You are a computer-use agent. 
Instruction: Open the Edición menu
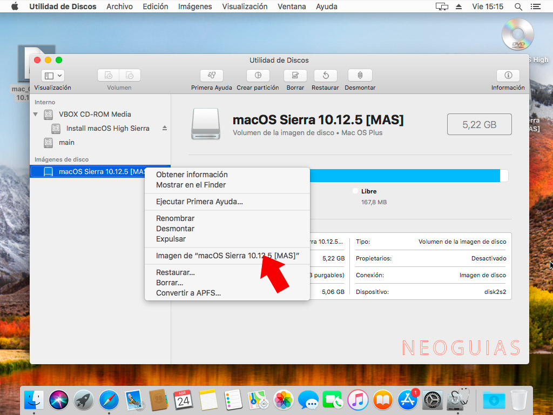(x=155, y=6)
